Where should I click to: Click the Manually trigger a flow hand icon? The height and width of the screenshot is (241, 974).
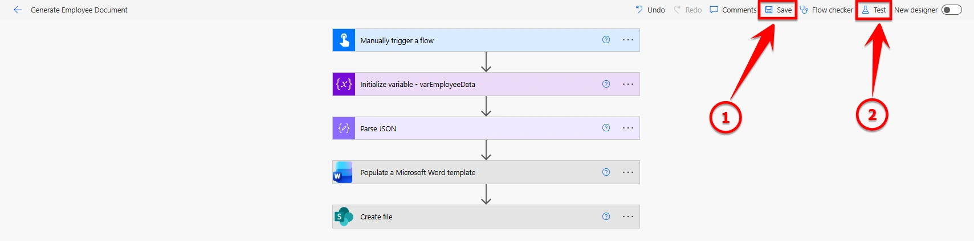click(344, 40)
